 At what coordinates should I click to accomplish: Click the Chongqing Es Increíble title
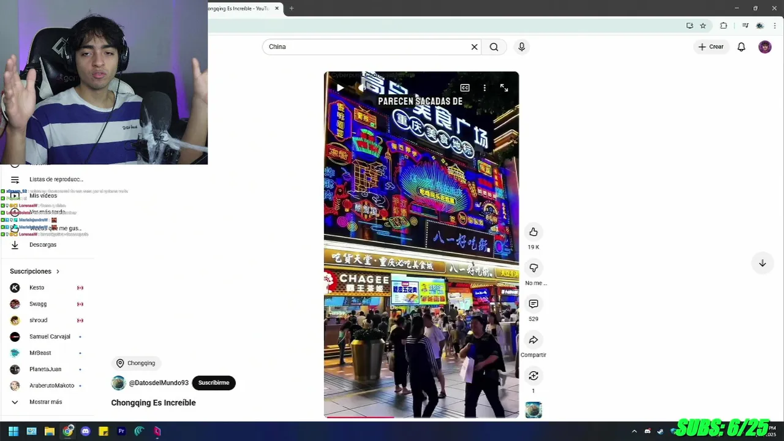pyautogui.click(x=154, y=402)
